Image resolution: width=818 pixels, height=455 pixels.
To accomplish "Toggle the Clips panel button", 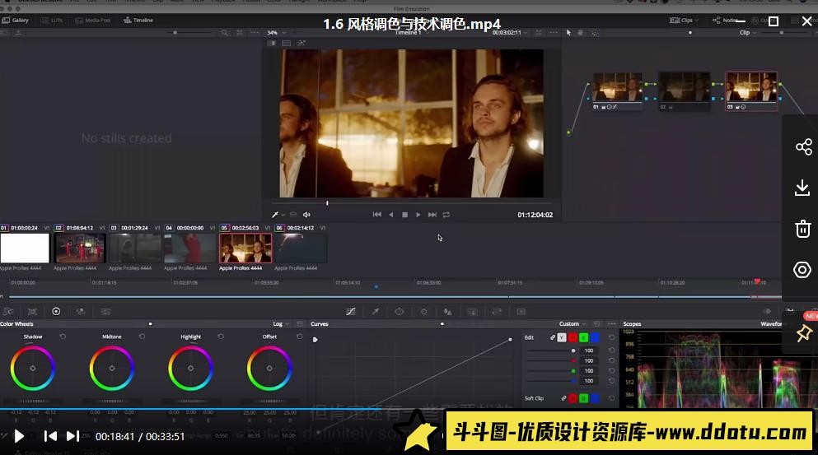I will pos(683,21).
